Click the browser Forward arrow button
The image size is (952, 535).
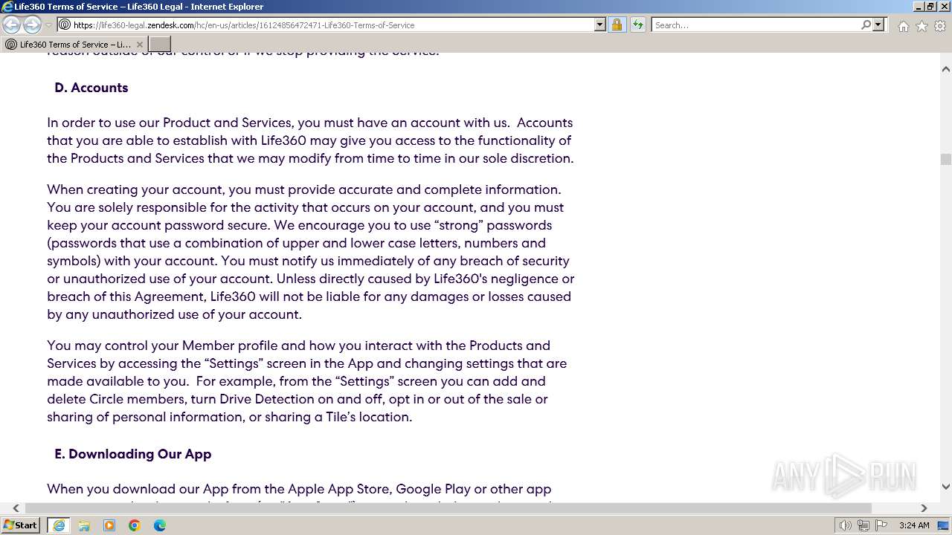click(32, 25)
